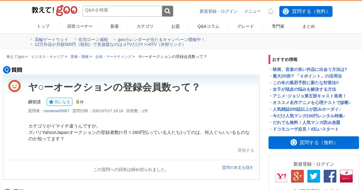Open the 専門家 nav tab

tap(278, 26)
